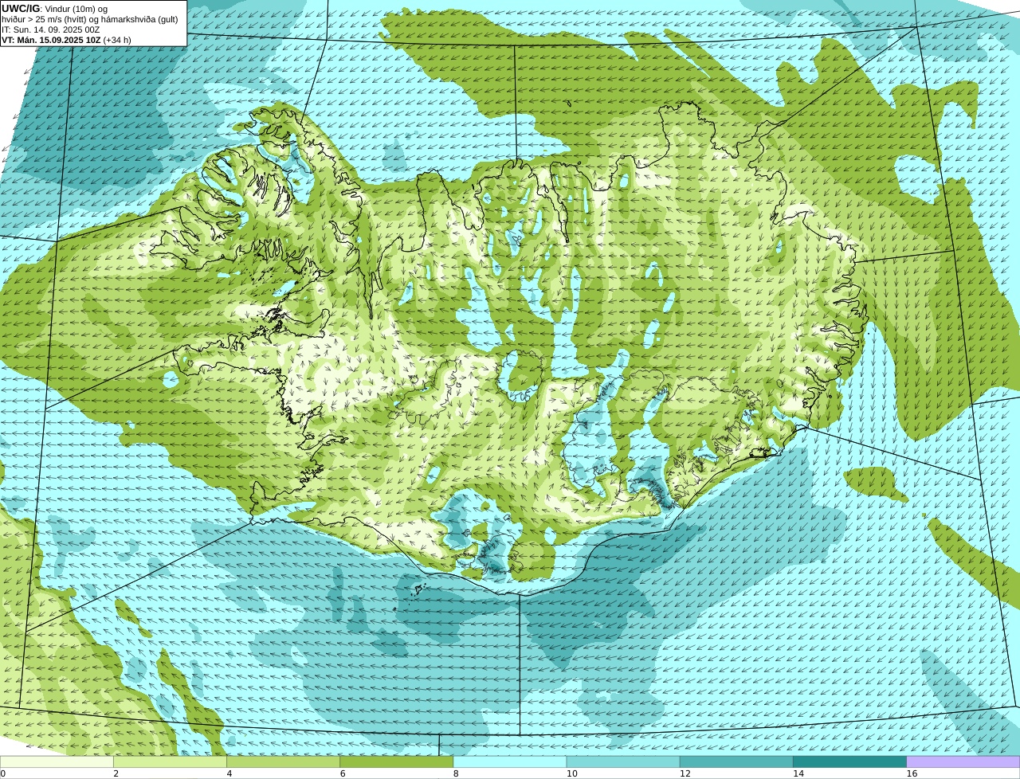1020x779 pixels.
Task: Click the light yellow-green 2–4 m/s legend swatch
Action: point(170,761)
